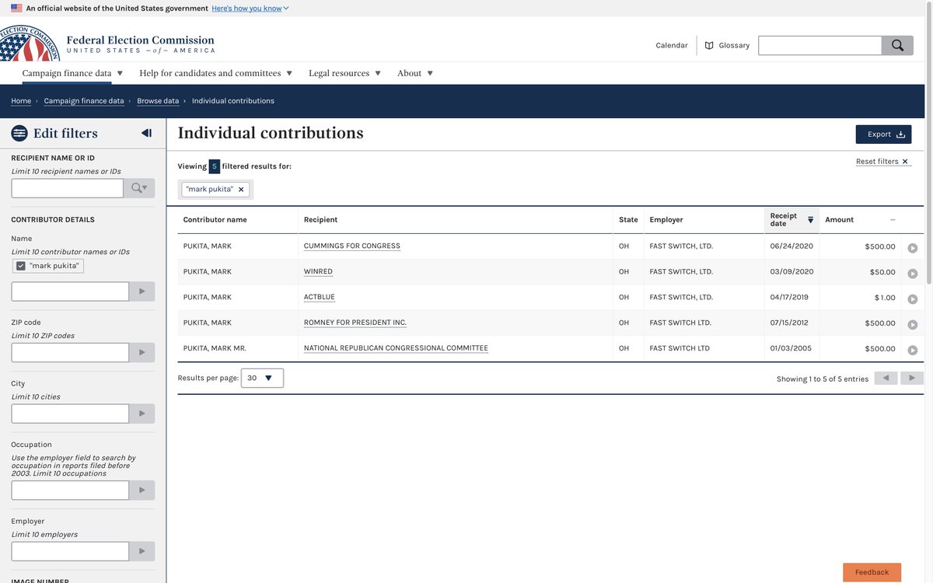This screenshot has width=933, height=583.
Task: Click the 01/03/2005 receipt date cell
Action: (791, 348)
